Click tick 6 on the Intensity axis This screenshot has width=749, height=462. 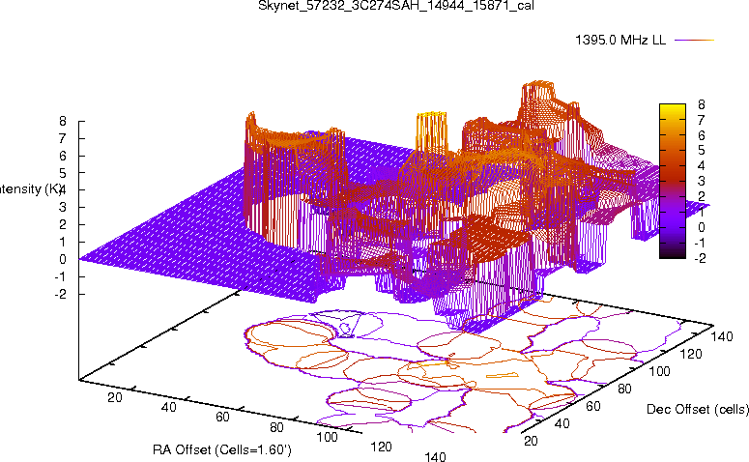(63, 156)
